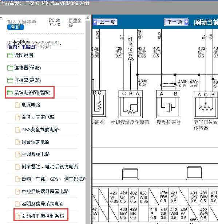
Task: Open the 发动机电喷控制系统 page
Action: click(43, 216)
